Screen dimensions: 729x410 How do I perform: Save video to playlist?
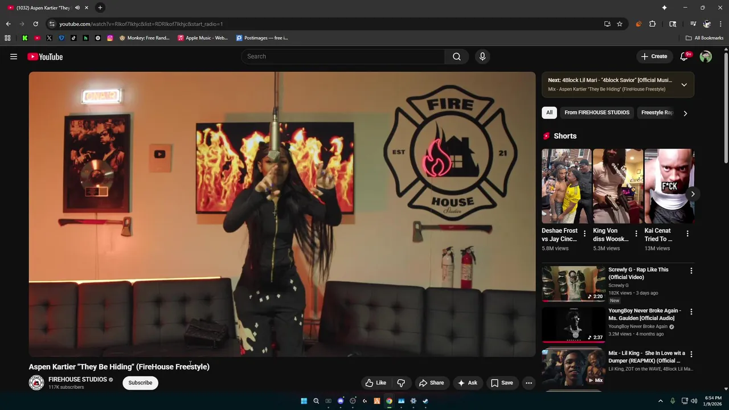(502, 383)
